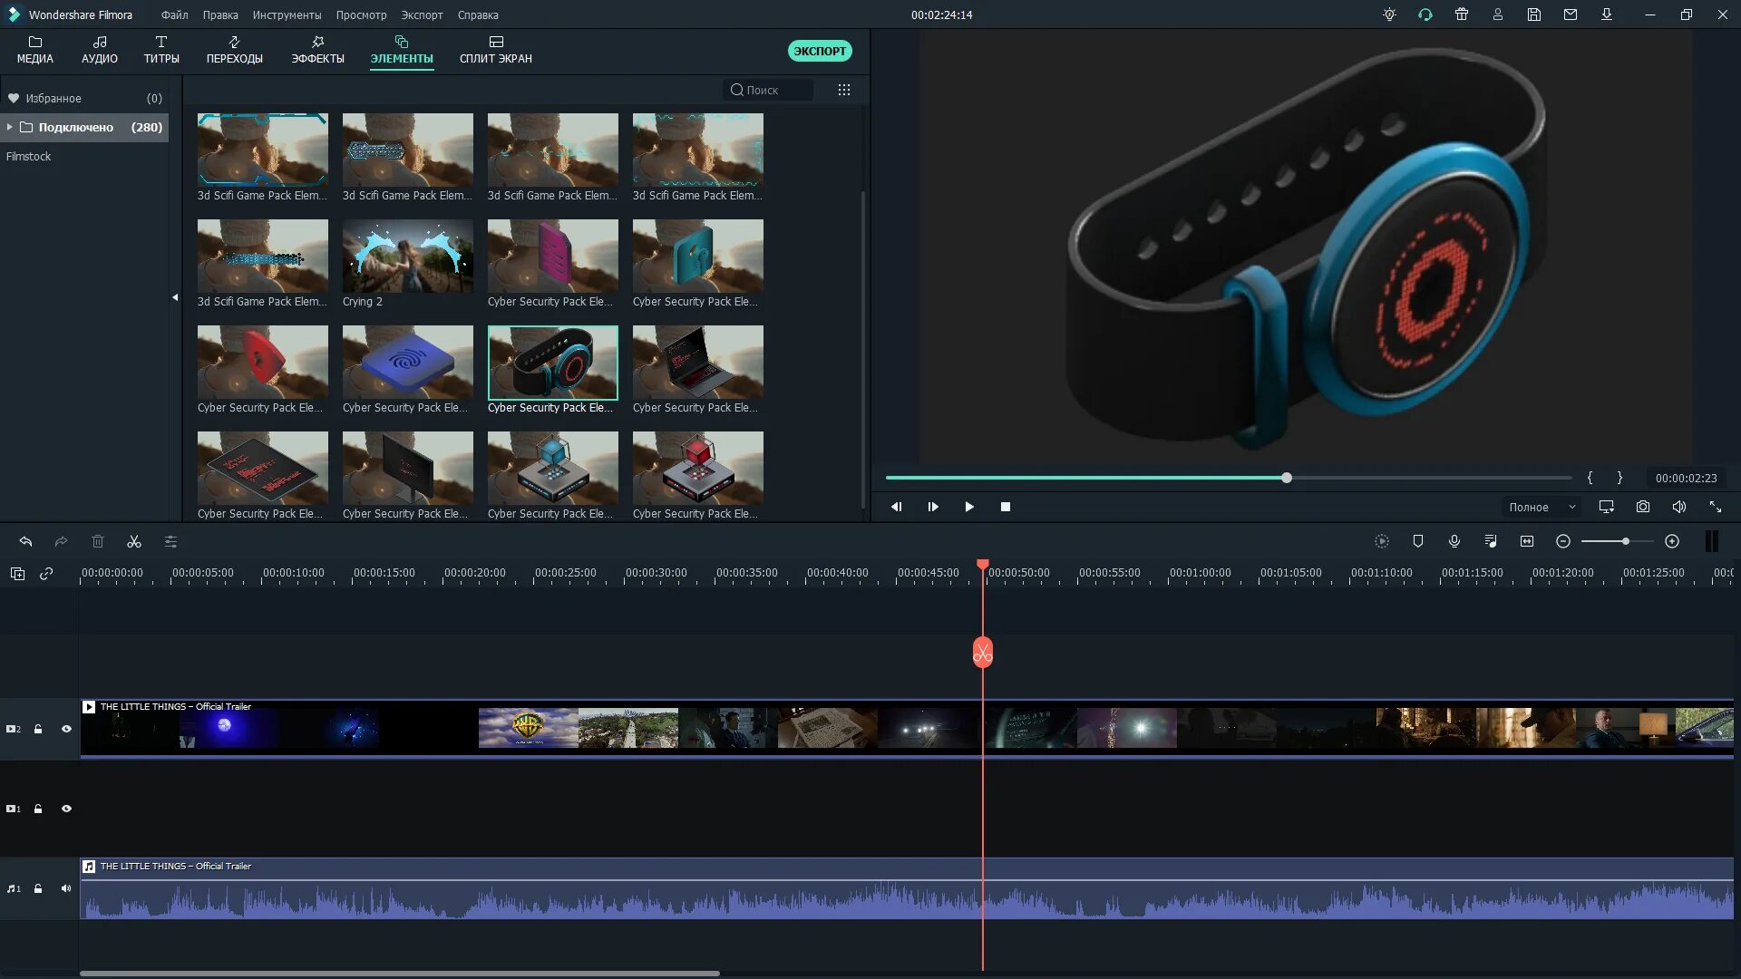Open the Инструменты menu
Image resolution: width=1741 pixels, height=979 pixels.
(x=287, y=15)
